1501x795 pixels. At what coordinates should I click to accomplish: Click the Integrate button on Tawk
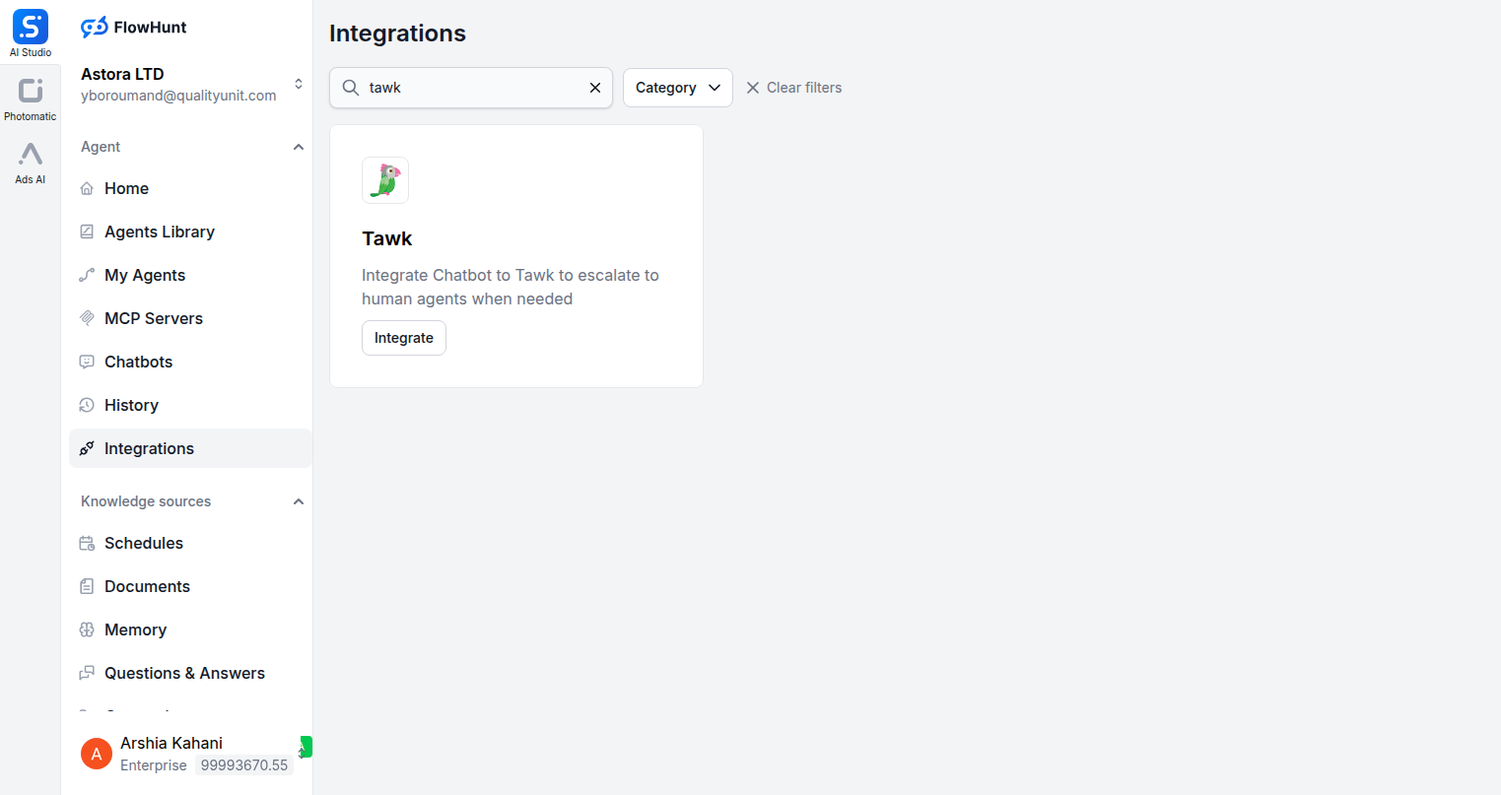(x=403, y=337)
